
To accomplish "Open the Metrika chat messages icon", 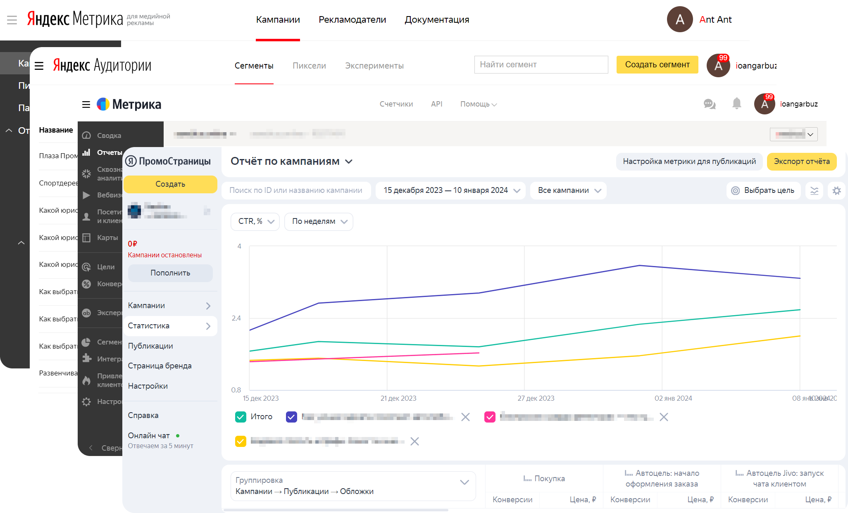I will [709, 104].
